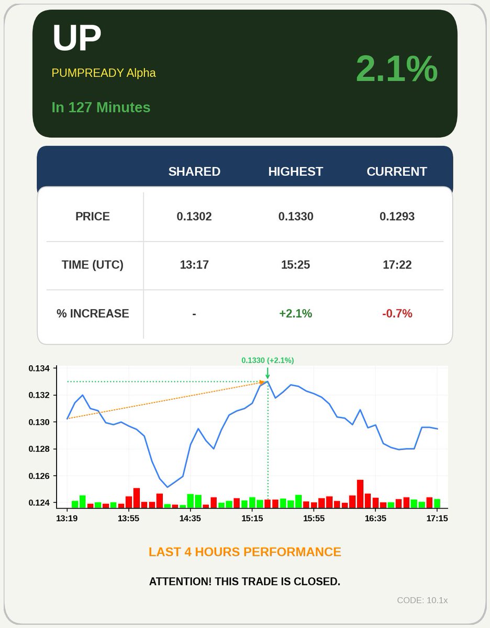This screenshot has height=628, width=490.
Task: Click the trade is closed notice
Action: 245,582
